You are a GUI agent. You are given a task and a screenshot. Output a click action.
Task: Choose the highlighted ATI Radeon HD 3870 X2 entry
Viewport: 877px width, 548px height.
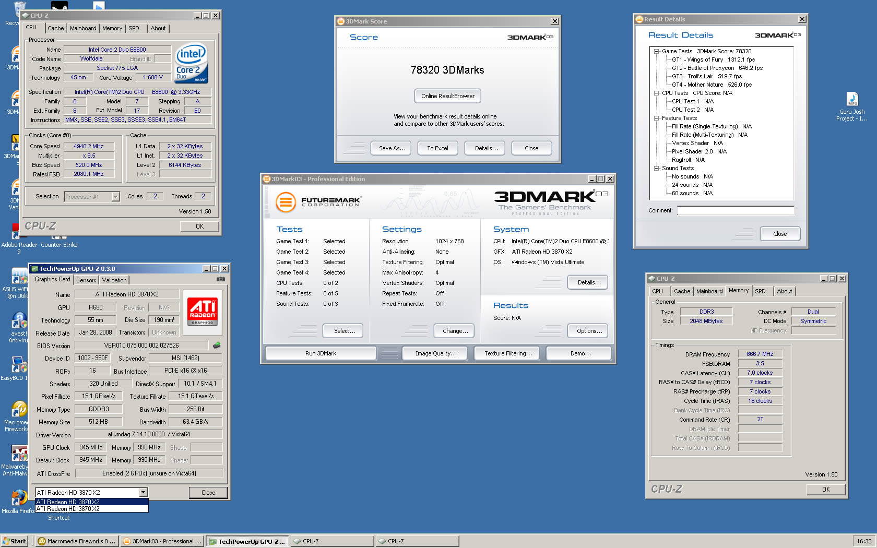point(92,502)
